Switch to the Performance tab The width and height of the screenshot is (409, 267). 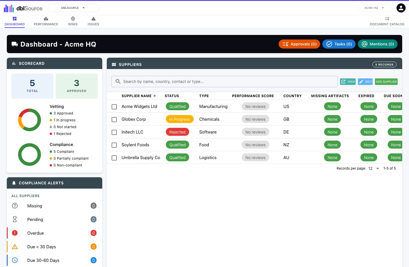tap(46, 22)
